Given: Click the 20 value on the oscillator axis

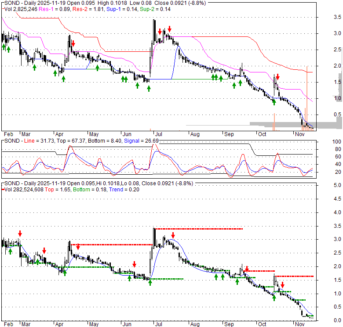Looking at the screenshot, I should (x=338, y=172).
